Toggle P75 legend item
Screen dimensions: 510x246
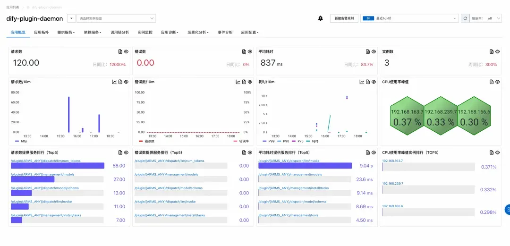click(x=298, y=141)
